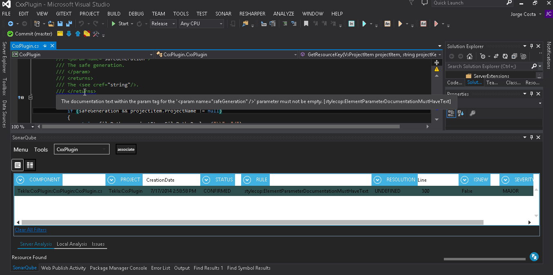Viewport: 553px width, 275px height.
Task: Select the Save All icon in the toolbar
Action: tap(69, 24)
